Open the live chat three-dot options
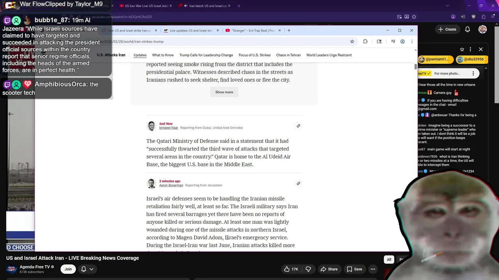This screenshot has height=280, width=499. [471, 49]
